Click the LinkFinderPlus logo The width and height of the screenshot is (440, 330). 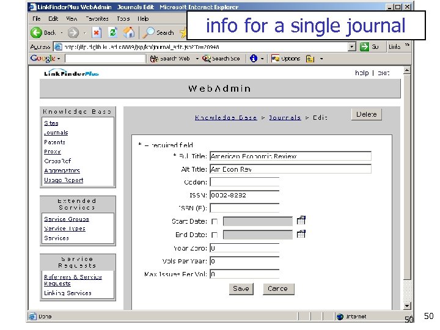pos(71,73)
